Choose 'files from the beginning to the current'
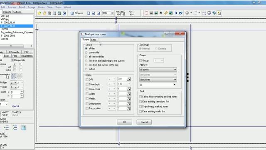Viewport: 266px width, 150px height. pos(86,61)
